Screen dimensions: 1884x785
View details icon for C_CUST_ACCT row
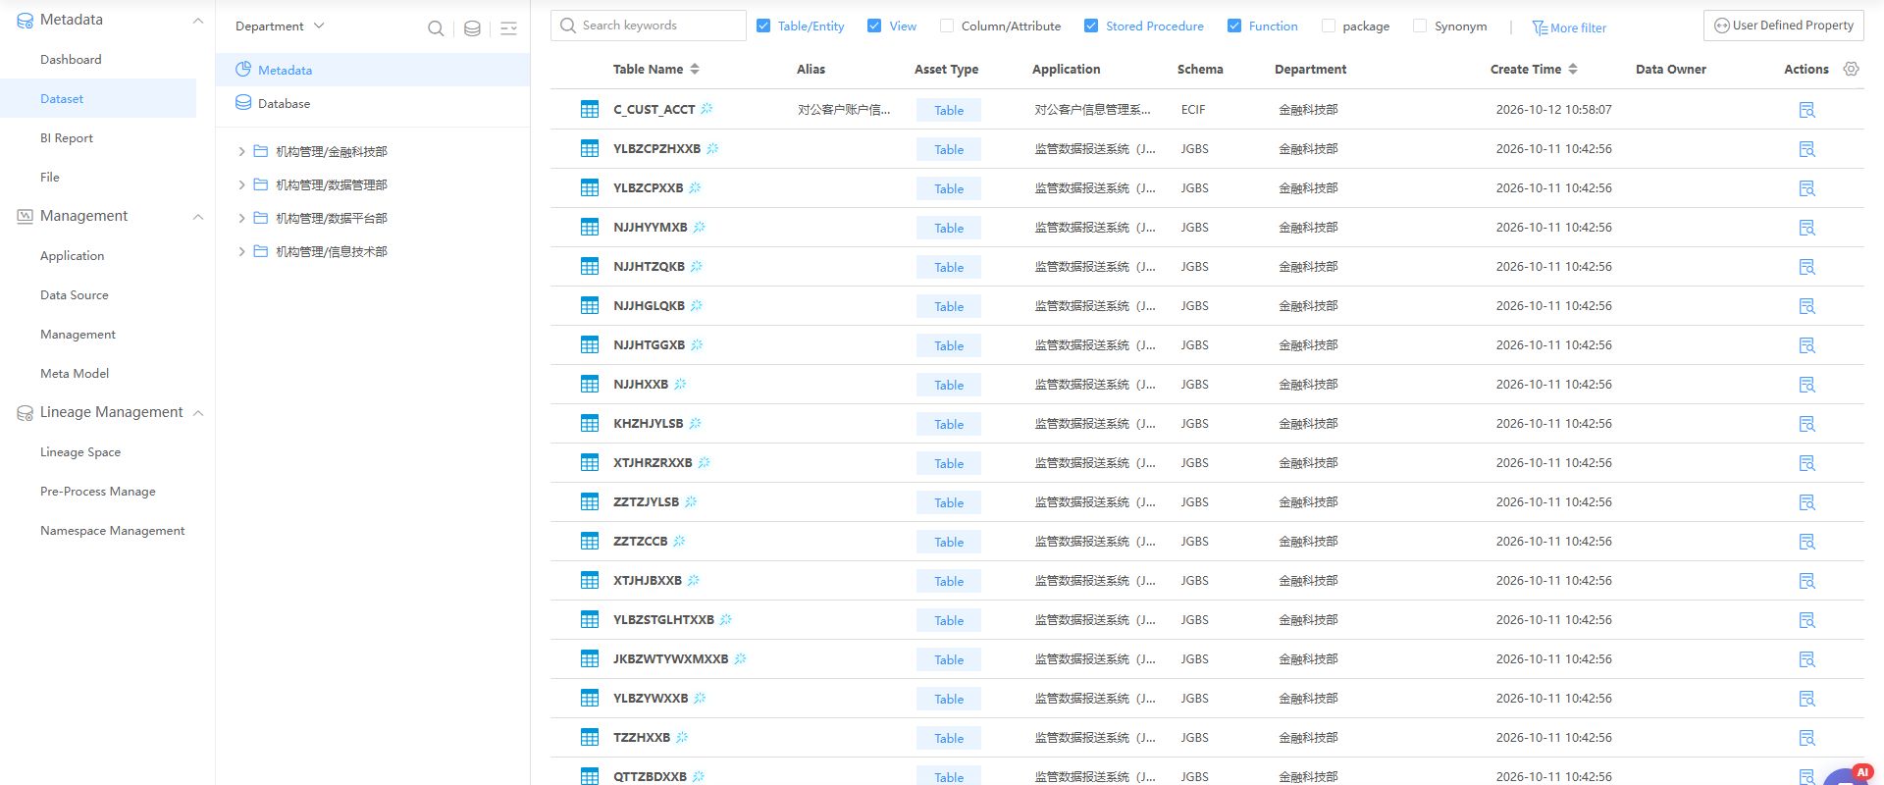coord(1806,110)
